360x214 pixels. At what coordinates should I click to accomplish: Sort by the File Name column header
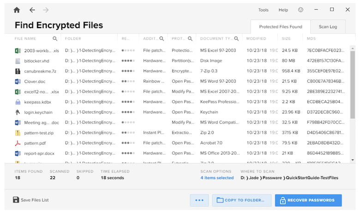[x=25, y=39]
